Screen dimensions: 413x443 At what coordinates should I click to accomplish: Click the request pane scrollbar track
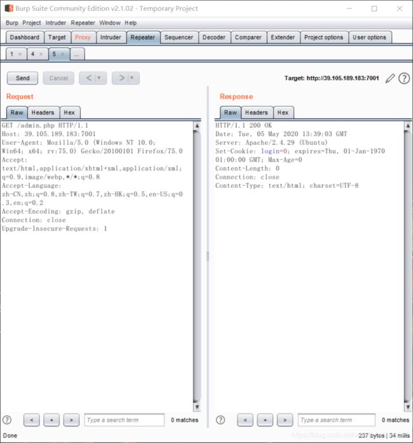[x=197, y=266]
